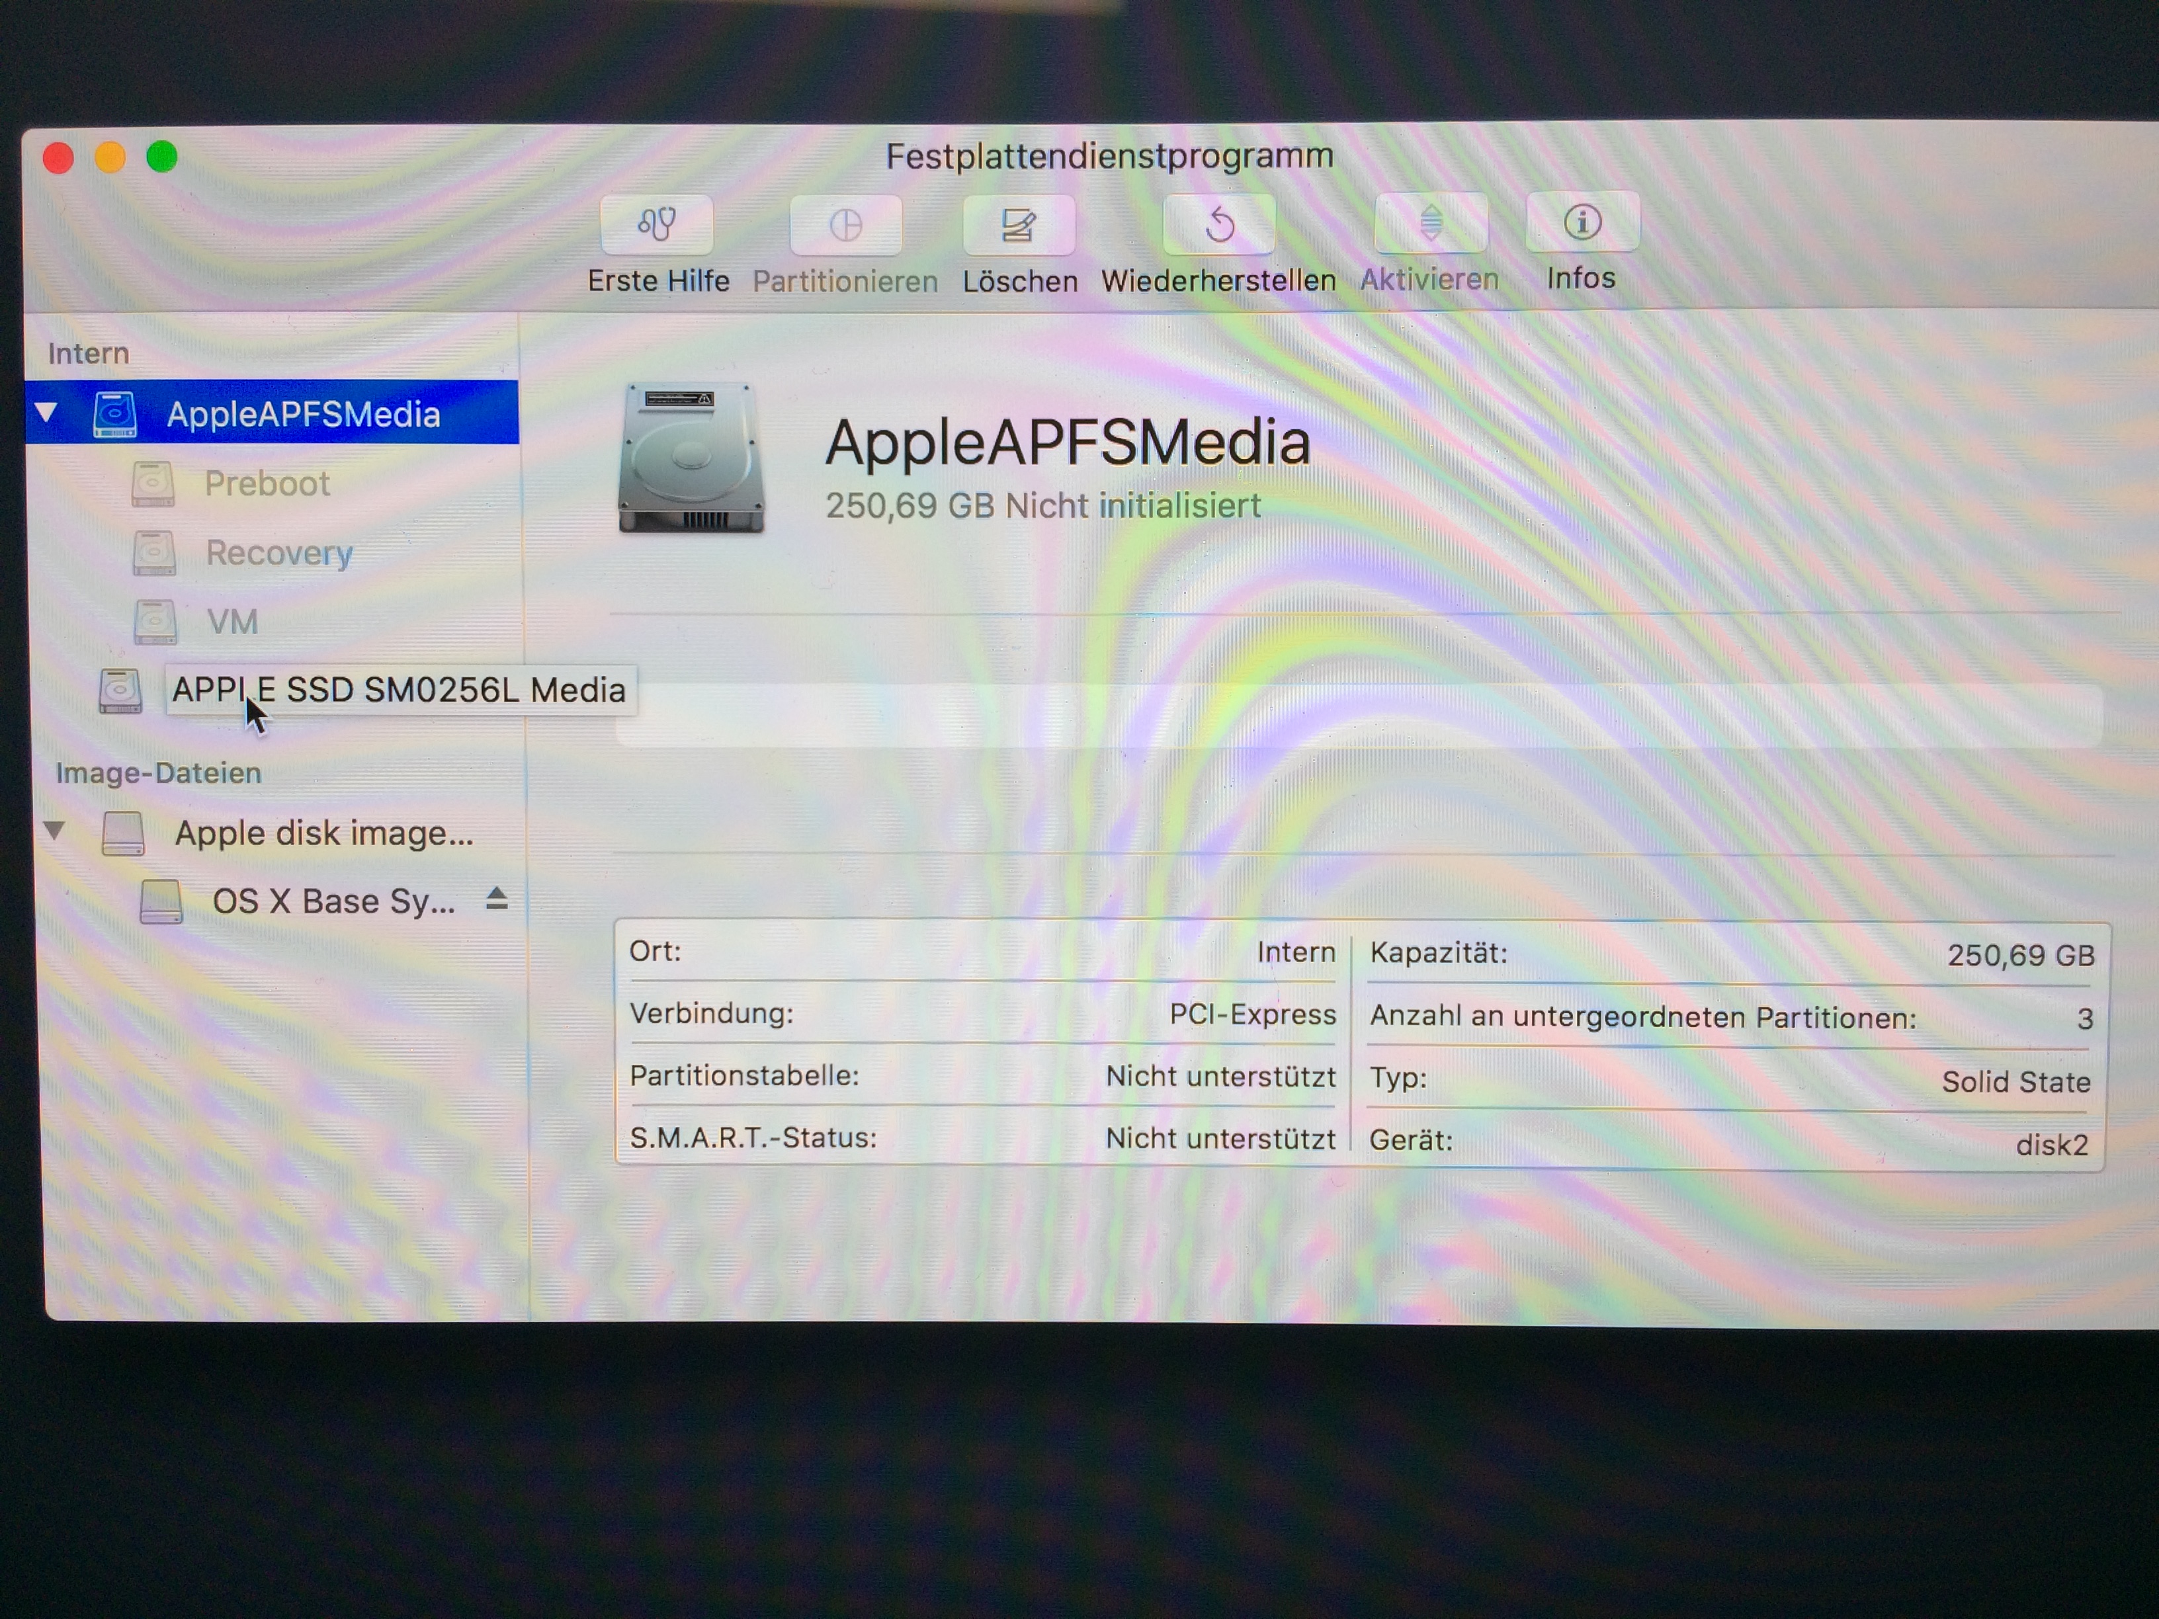
Task: Collapse the Apple disk image tree
Action: pos(54,831)
